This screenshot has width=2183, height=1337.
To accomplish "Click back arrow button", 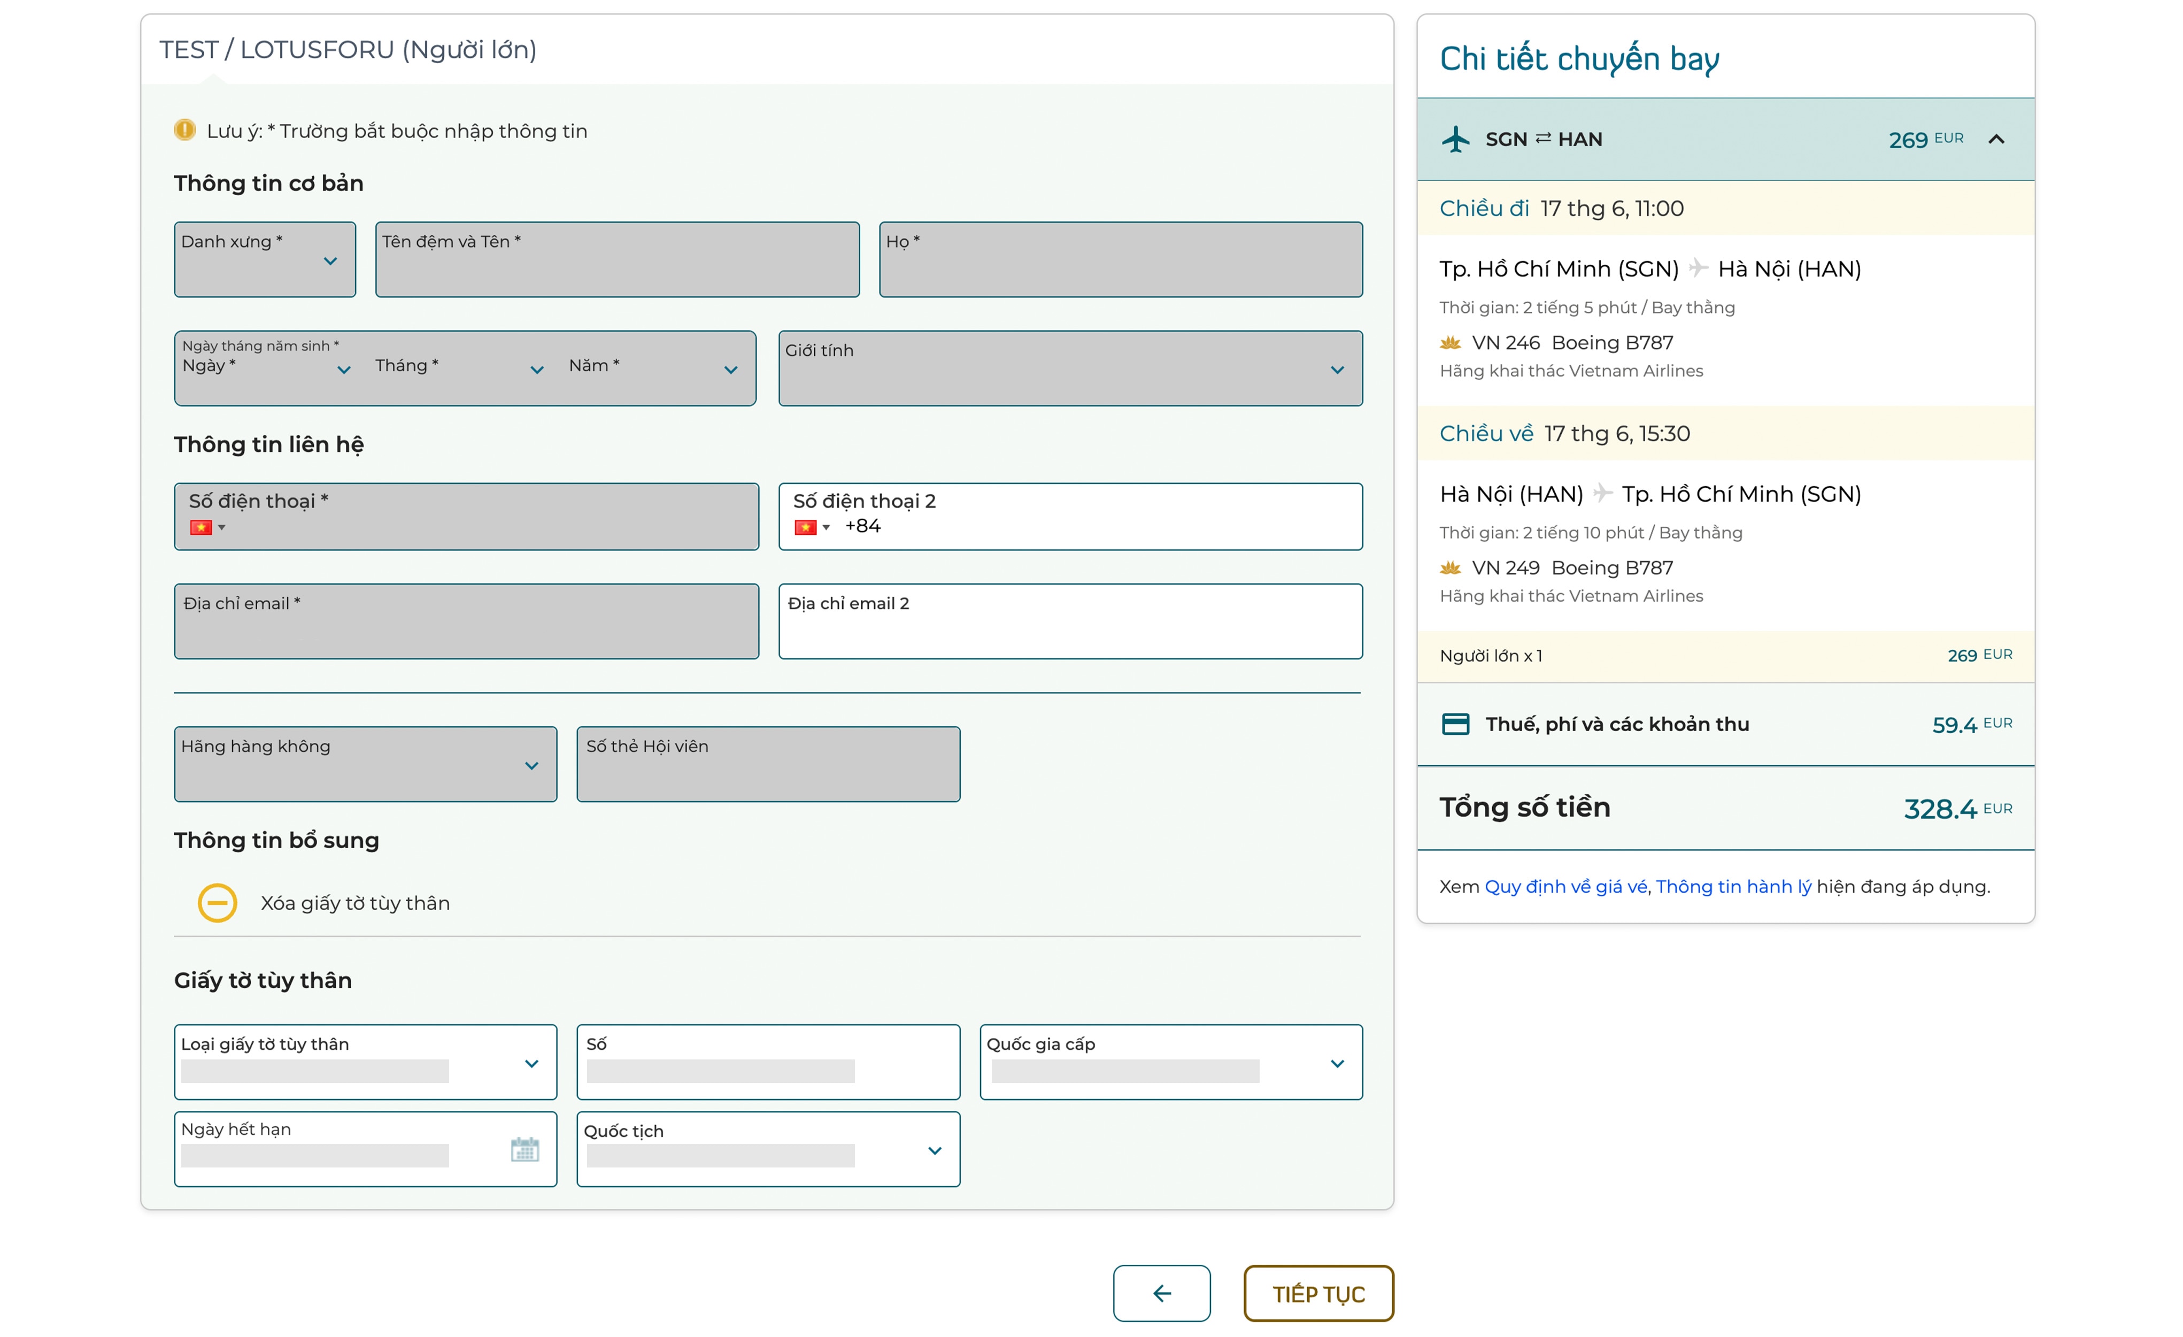I will tap(1161, 1294).
